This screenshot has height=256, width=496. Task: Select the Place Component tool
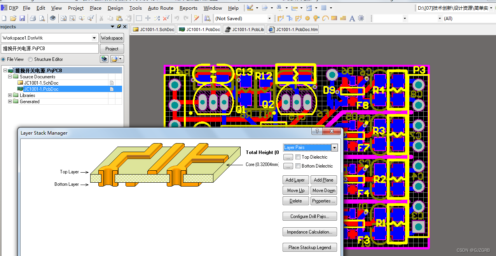click(361, 18)
